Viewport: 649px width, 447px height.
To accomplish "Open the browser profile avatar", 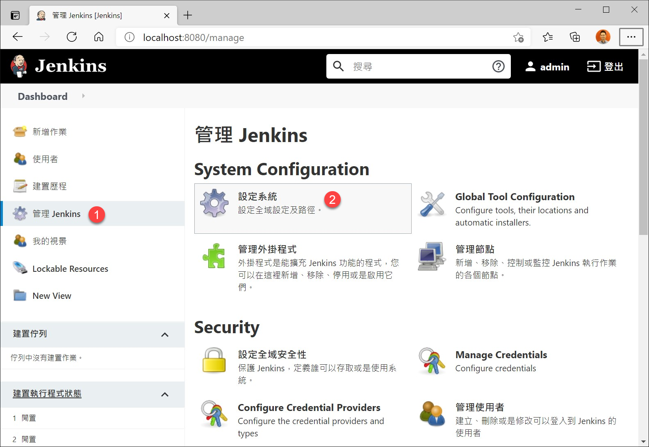I will point(603,37).
